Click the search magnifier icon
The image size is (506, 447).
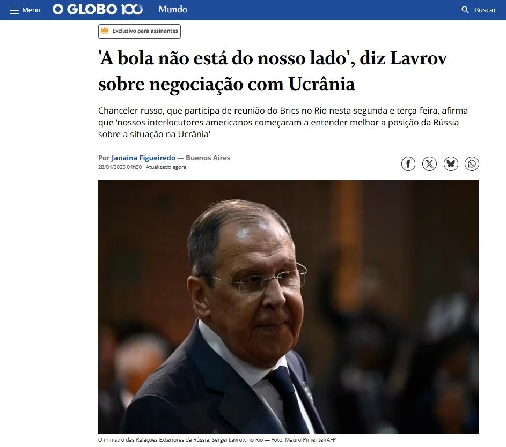(465, 10)
